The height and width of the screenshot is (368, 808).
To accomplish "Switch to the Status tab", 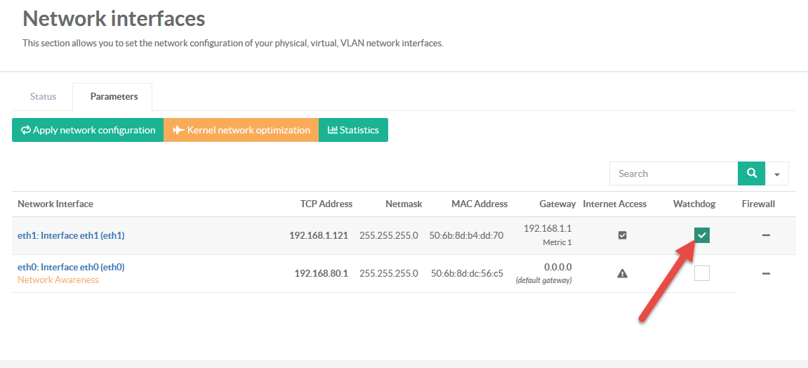I will pos(43,96).
